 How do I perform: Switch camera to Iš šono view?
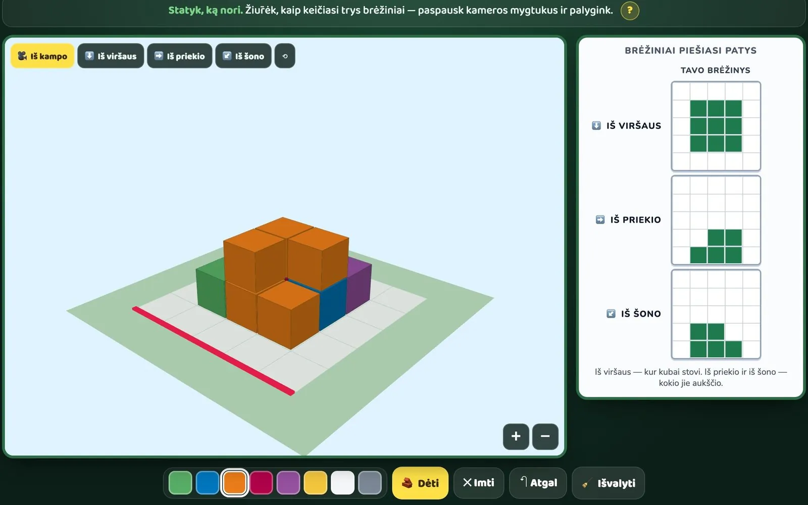pos(243,56)
